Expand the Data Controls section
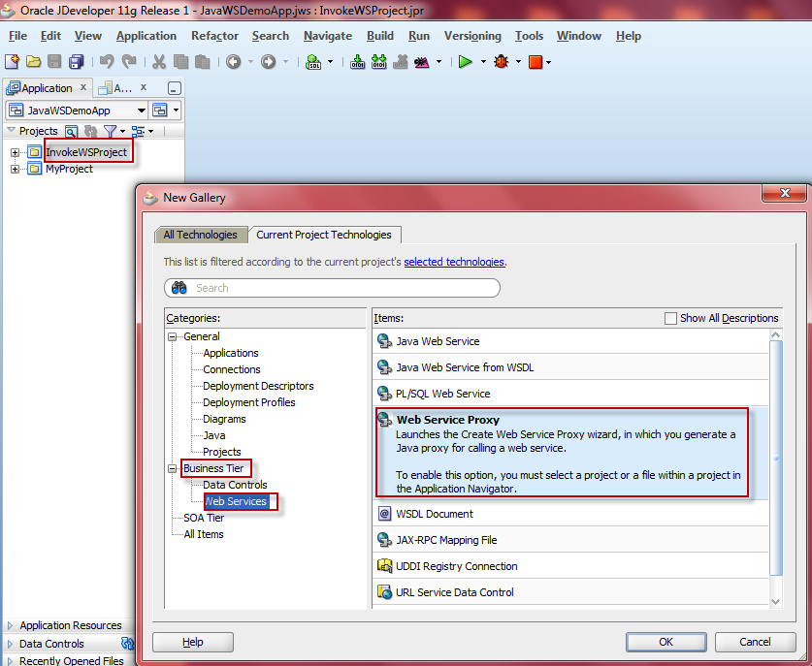The width and height of the screenshot is (812, 666). [10, 644]
